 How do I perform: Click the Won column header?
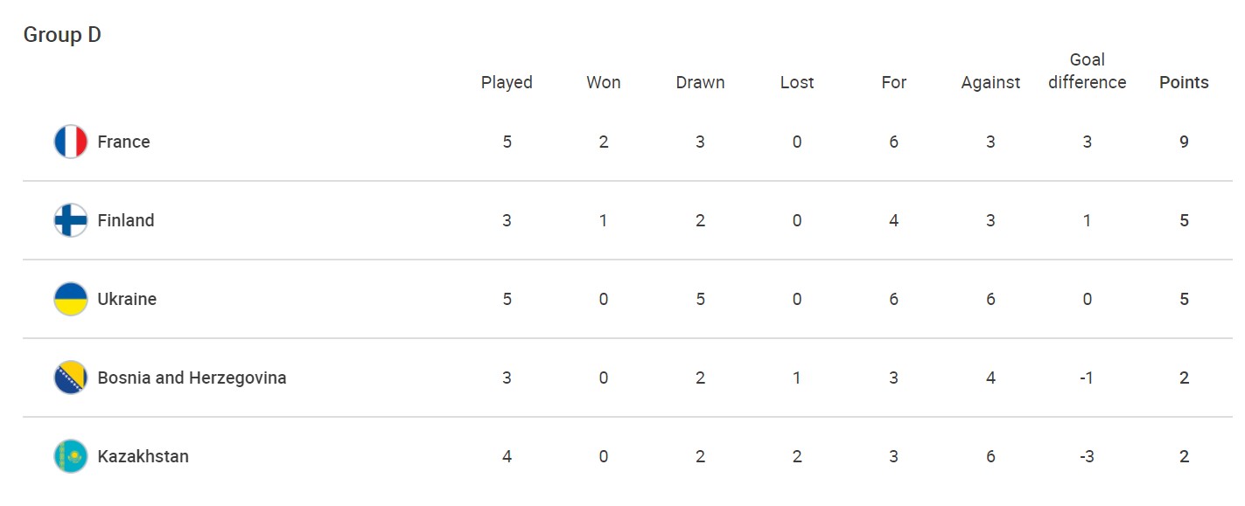click(x=604, y=82)
